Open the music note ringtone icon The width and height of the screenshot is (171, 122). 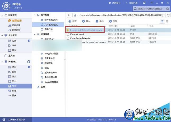pyautogui.click(x=144, y=3)
